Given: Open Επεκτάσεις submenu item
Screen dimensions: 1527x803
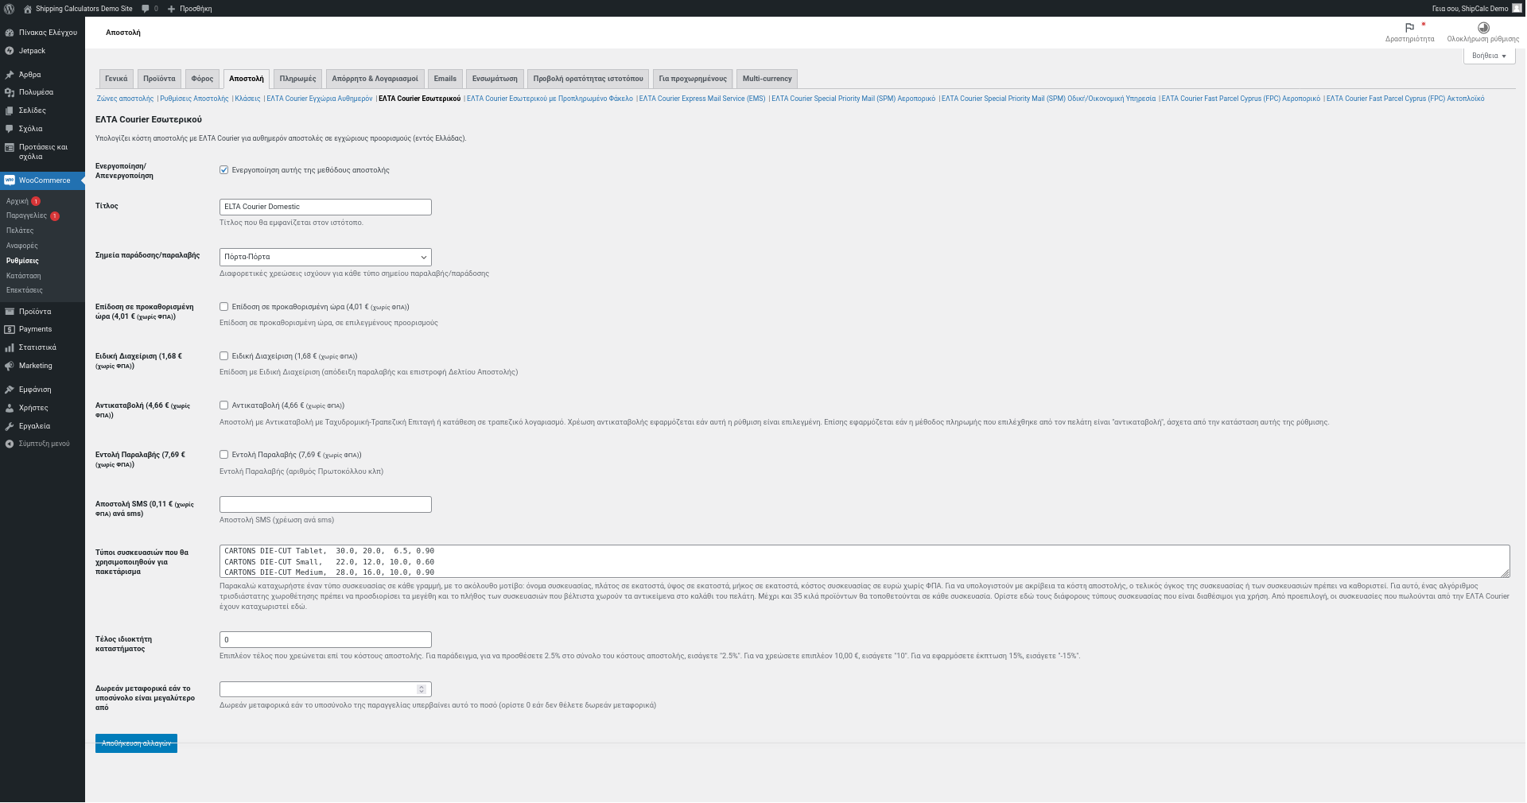Looking at the screenshot, I should [x=25, y=290].
